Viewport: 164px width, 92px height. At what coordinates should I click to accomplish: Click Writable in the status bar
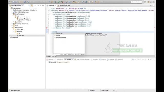[x=92, y=90]
